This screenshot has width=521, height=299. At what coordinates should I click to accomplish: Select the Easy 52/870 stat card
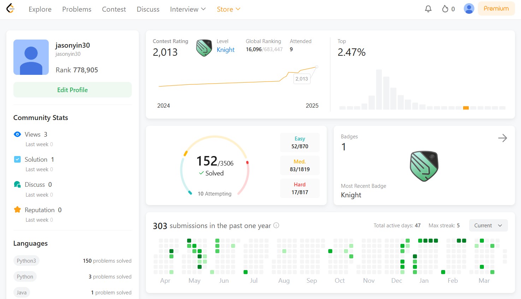coord(300,143)
